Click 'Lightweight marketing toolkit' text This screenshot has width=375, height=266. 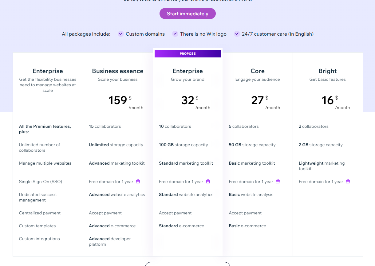(x=322, y=166)
